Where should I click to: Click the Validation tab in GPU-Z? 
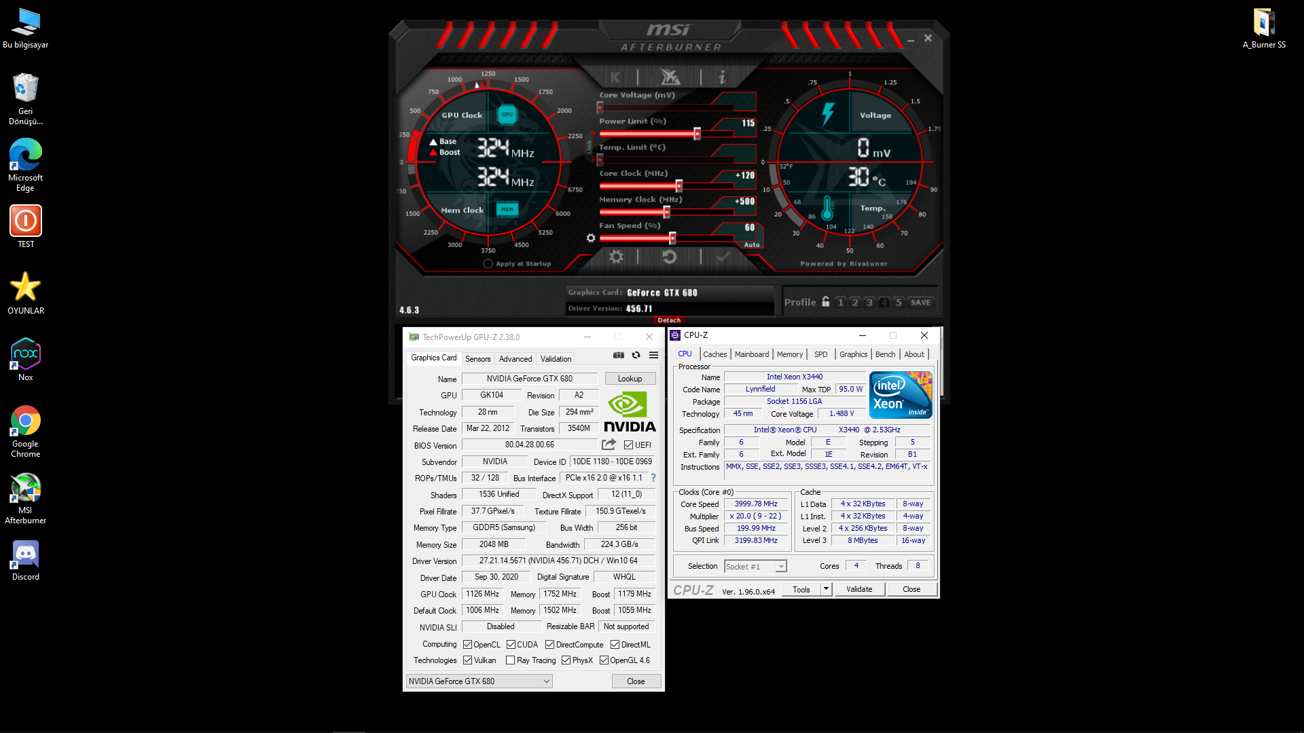point(554,359)
